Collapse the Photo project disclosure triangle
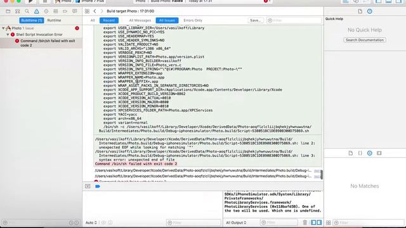406x228 pixels. [x=3, y=28]
